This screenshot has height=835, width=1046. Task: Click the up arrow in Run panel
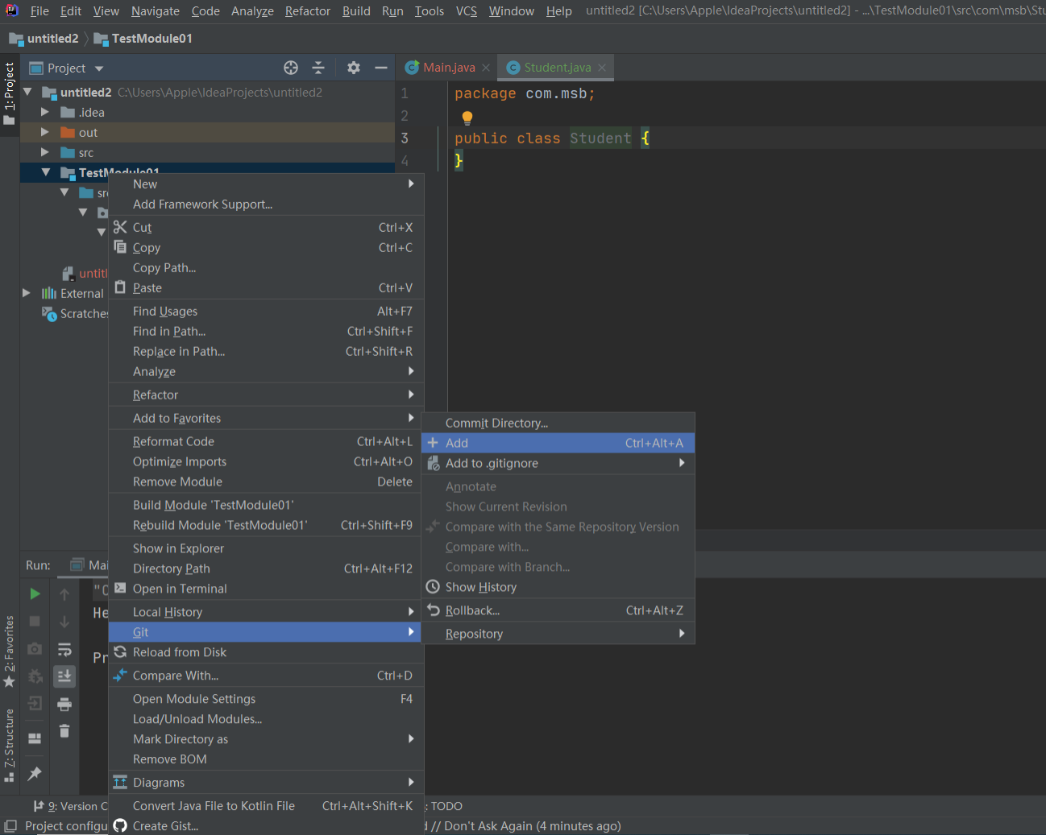64,594
